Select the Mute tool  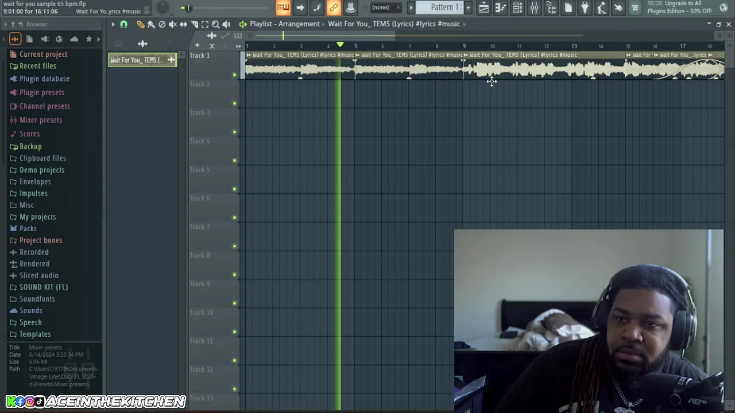[x=173, y=24]
